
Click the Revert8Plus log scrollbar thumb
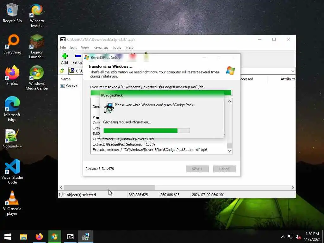[x=229, y=146]
